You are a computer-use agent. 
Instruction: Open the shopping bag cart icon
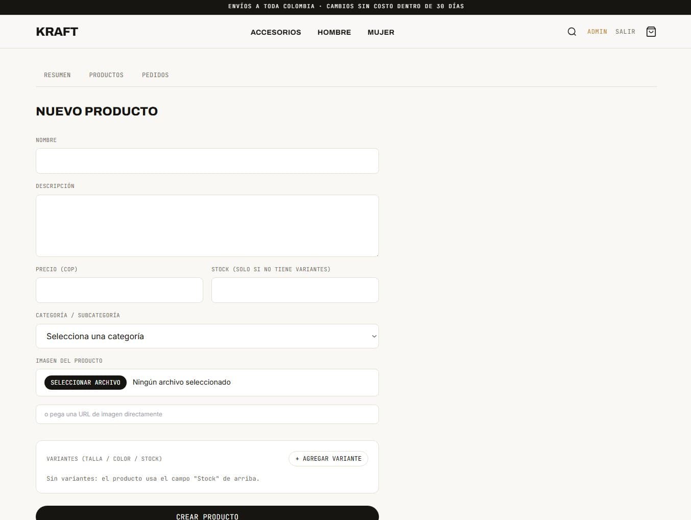pos(651,32)
